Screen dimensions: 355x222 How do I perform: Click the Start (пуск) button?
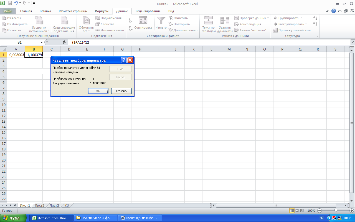coord(14,218)
